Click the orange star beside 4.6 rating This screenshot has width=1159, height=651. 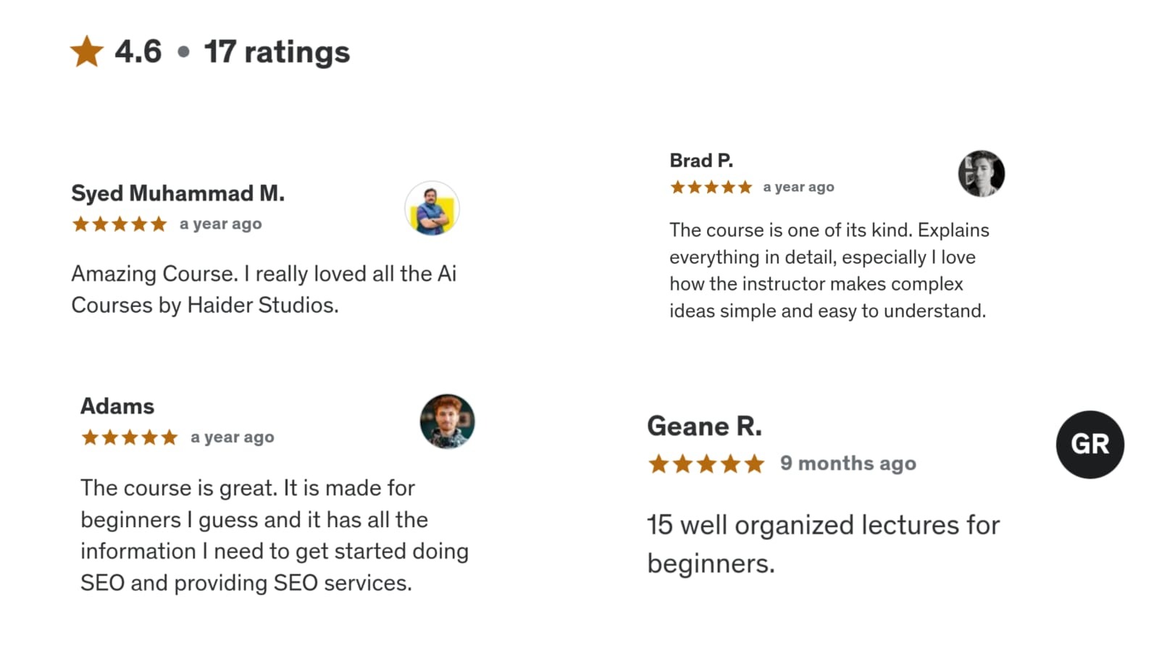click(87, 51)
